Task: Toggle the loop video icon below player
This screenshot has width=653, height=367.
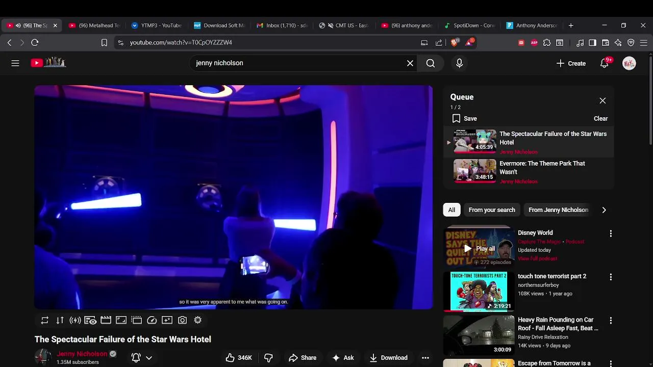Action: coord(44,320)
